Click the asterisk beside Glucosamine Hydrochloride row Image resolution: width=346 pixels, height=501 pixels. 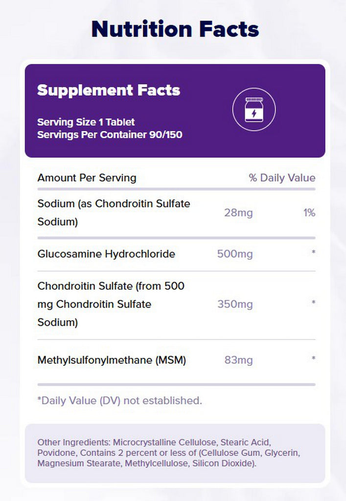[313, 253]
